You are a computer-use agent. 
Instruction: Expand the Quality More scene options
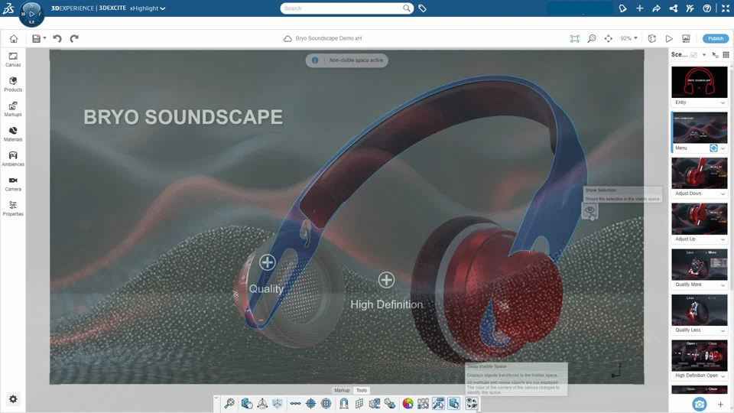click(x=723, y=285)
